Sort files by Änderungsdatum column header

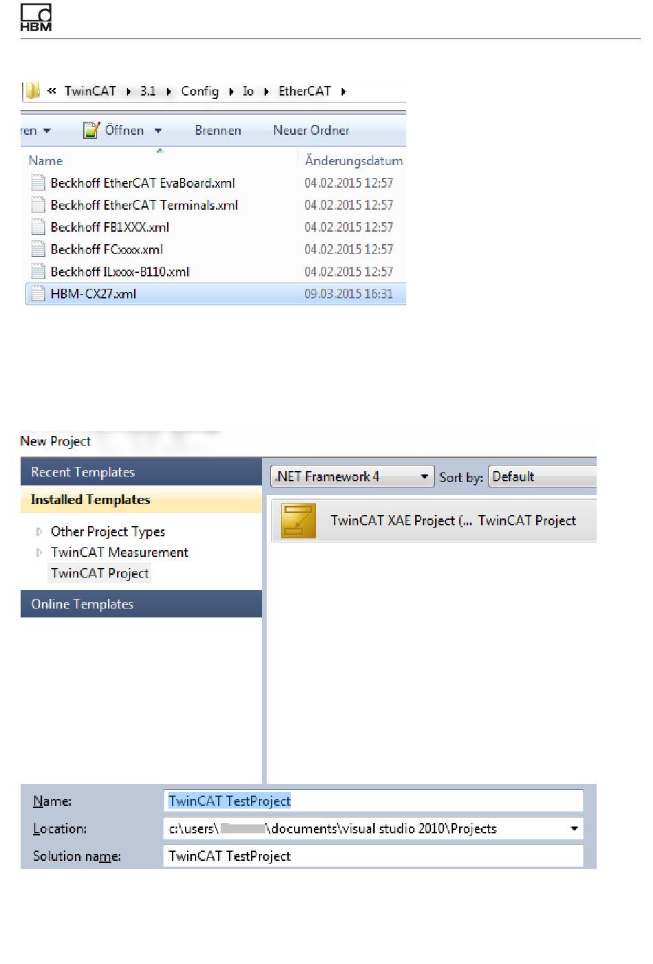tap(353, 160)
